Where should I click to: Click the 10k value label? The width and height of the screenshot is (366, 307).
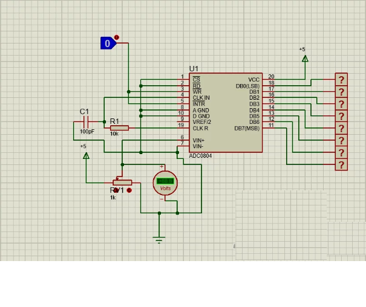(114, 134)
